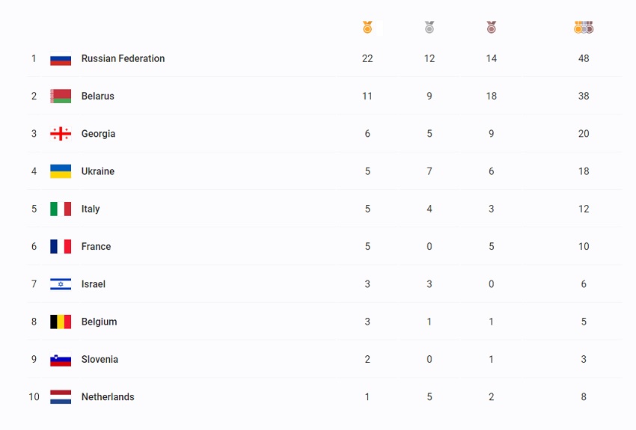This screenshot has width=636, height=430.
Task: Click the gold medal column icon
Action: point(367,27)
